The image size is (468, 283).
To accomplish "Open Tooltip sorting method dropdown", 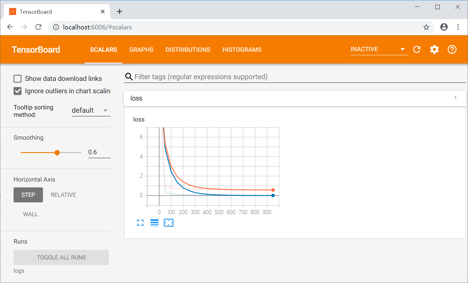I will (91, 110).
